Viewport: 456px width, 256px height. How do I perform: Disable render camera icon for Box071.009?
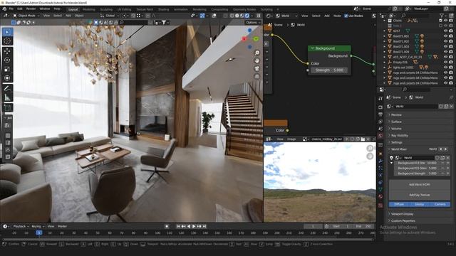coord(451,52)
